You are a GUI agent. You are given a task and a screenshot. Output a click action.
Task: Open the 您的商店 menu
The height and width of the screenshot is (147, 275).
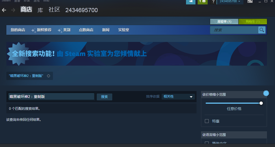coord(18,30)
